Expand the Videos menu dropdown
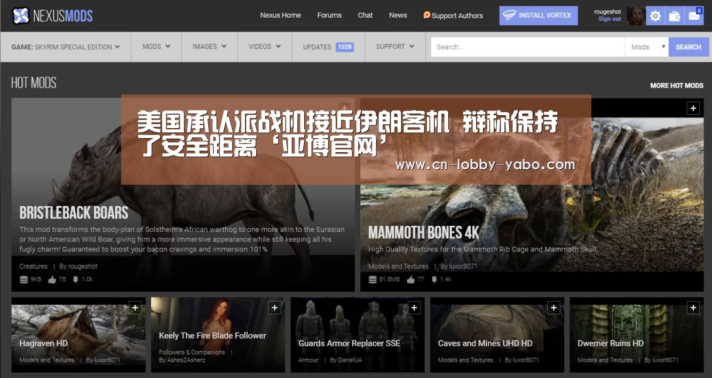 pyautogui.click(x=265, y=47)
